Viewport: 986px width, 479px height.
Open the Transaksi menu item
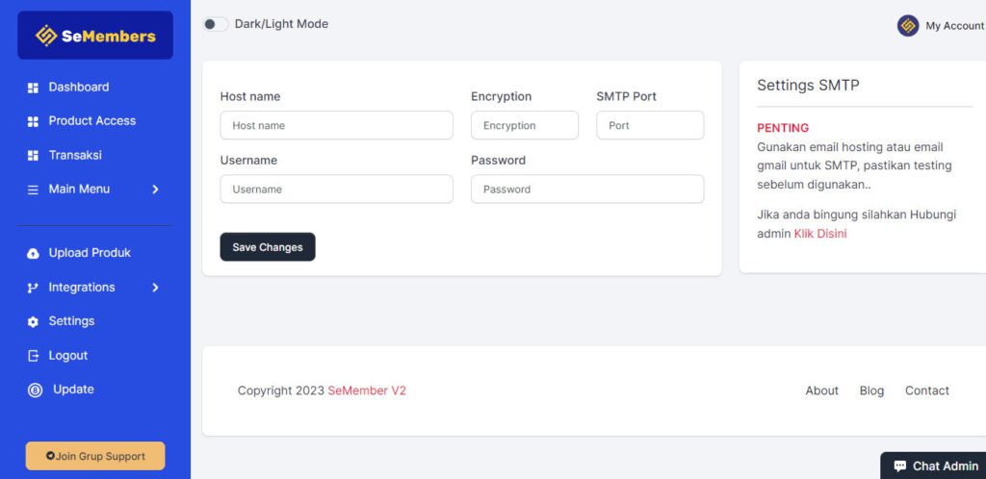(x=75, y=155)
